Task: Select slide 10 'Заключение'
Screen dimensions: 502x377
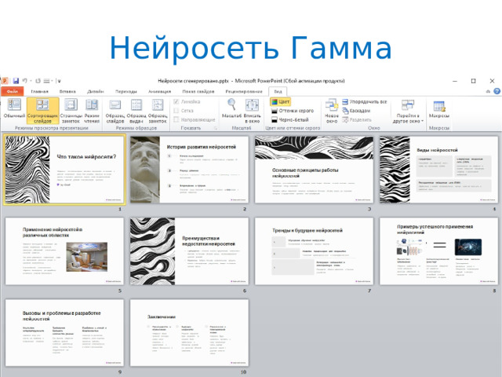Action: point(189,333)
